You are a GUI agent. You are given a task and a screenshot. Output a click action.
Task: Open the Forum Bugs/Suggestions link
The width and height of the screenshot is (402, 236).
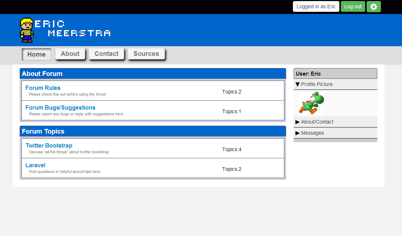60,107
